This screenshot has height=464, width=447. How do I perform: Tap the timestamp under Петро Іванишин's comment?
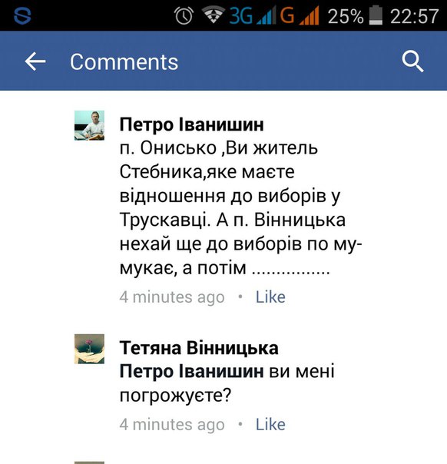click(172, 297)
